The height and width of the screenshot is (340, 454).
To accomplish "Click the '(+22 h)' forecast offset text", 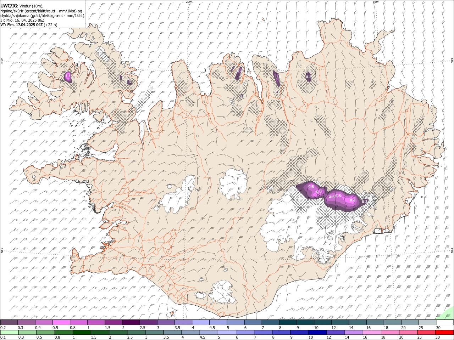I will coord(51,25).
